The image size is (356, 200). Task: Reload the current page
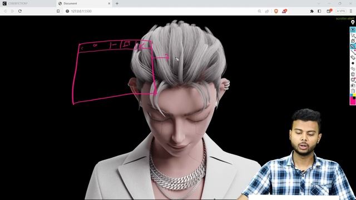pos(20,11)
